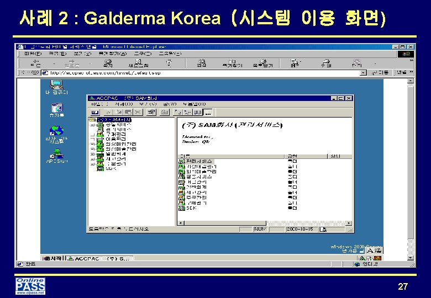Click the Paste icon in ACCPAC toolbar
The height and width of the screenshot is (298, 431).
click(128, 112)
